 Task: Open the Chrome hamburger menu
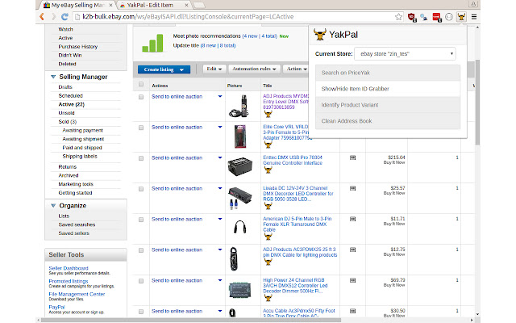click(474, 17)
